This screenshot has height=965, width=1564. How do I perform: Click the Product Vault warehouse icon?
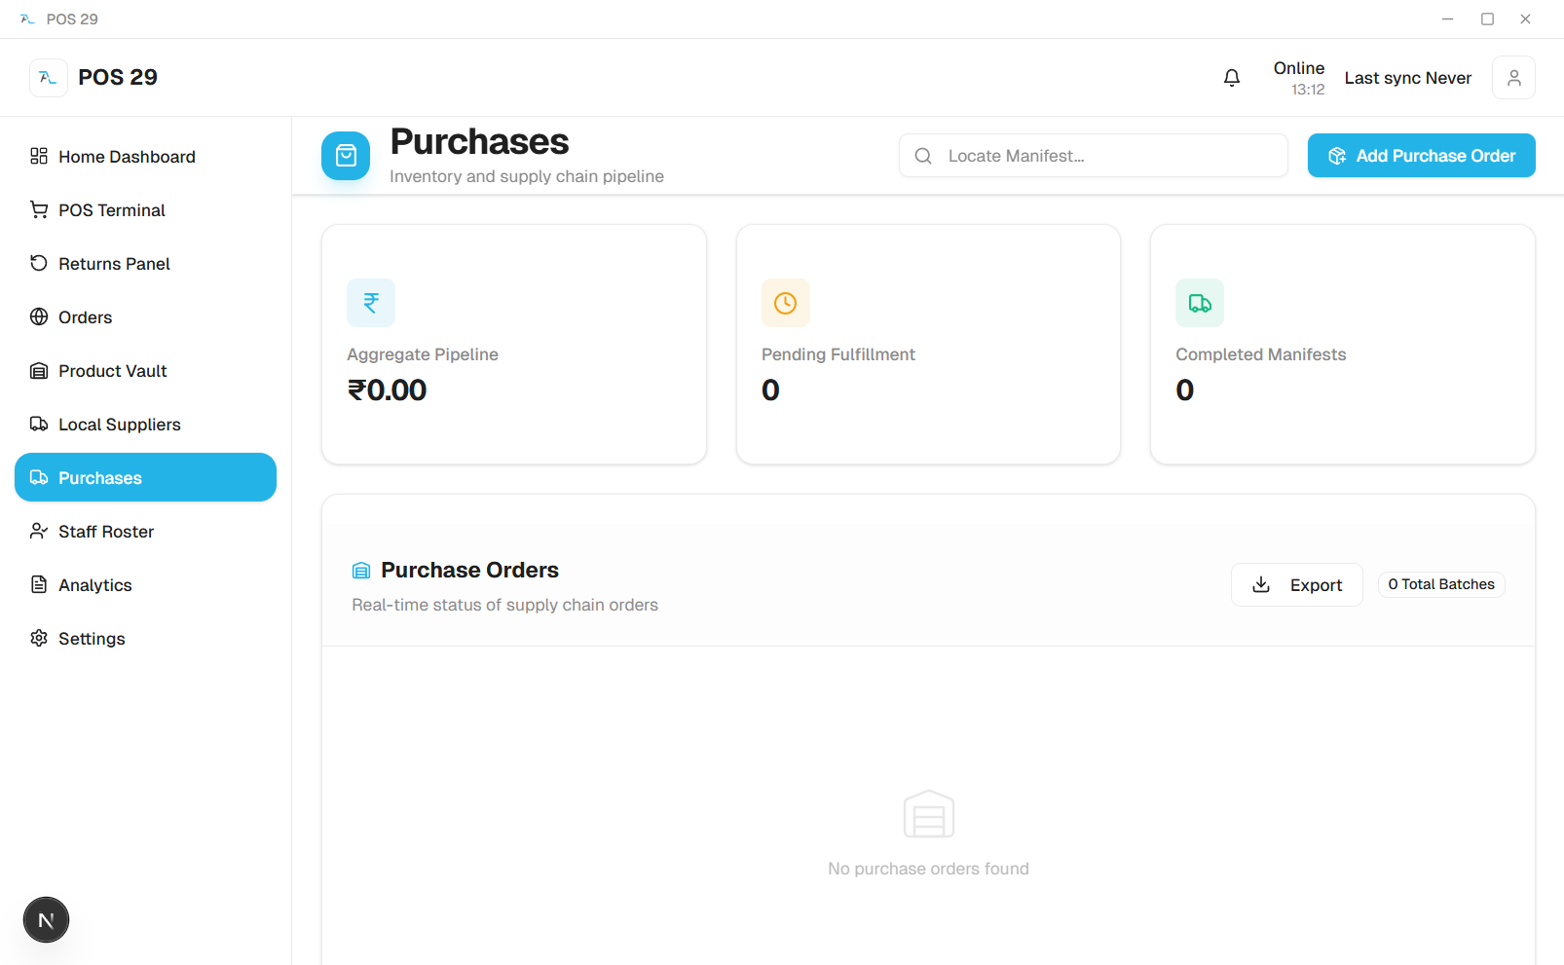click(39, 370)
